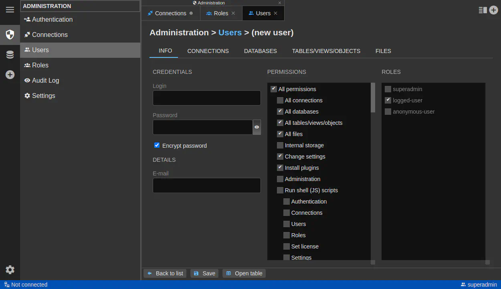
Task: Click the not-connected network icon in status bar
Action: click(x=7, y=285)
